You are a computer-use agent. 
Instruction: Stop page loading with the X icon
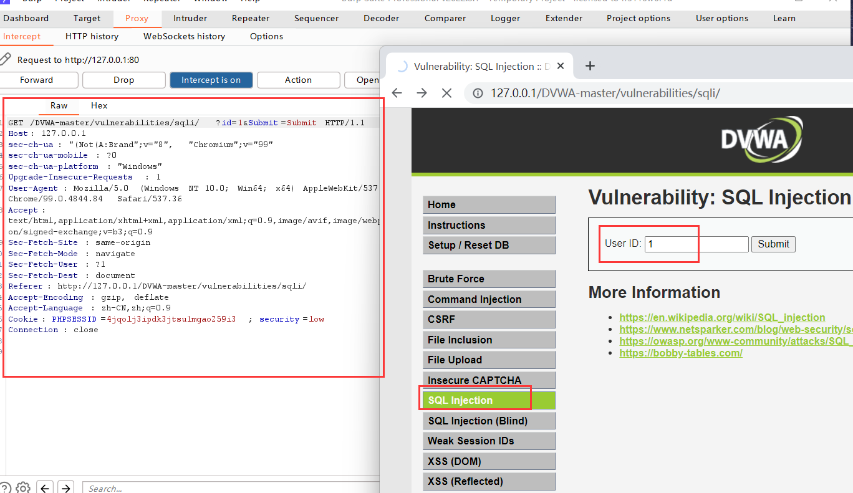click(446, 93)
